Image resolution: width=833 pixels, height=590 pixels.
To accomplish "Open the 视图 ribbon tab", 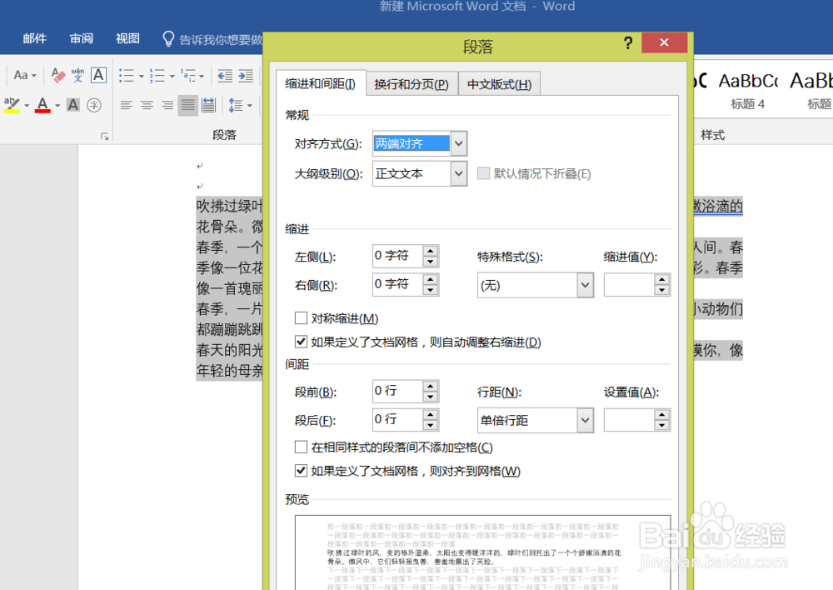I will coord(127,39).
